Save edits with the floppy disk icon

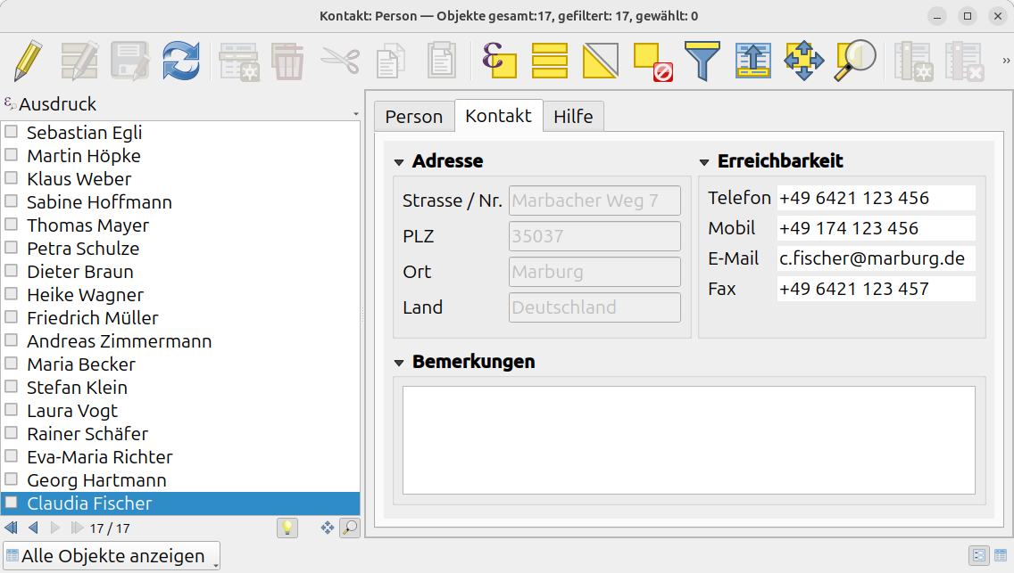point(130,61)
